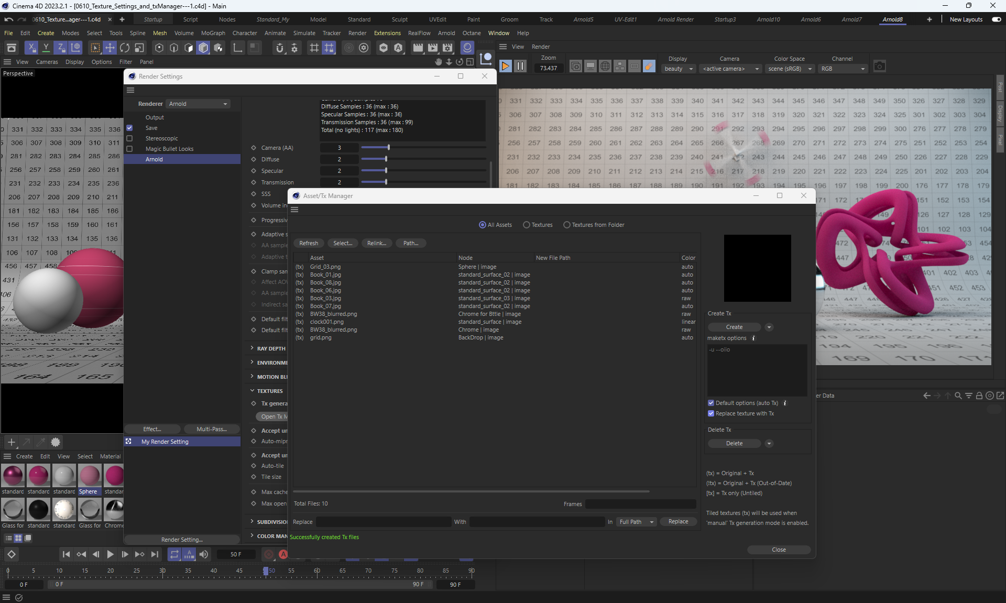
Task: Adjust the Camera (AA) slider
Action: [x=388, y=148]
